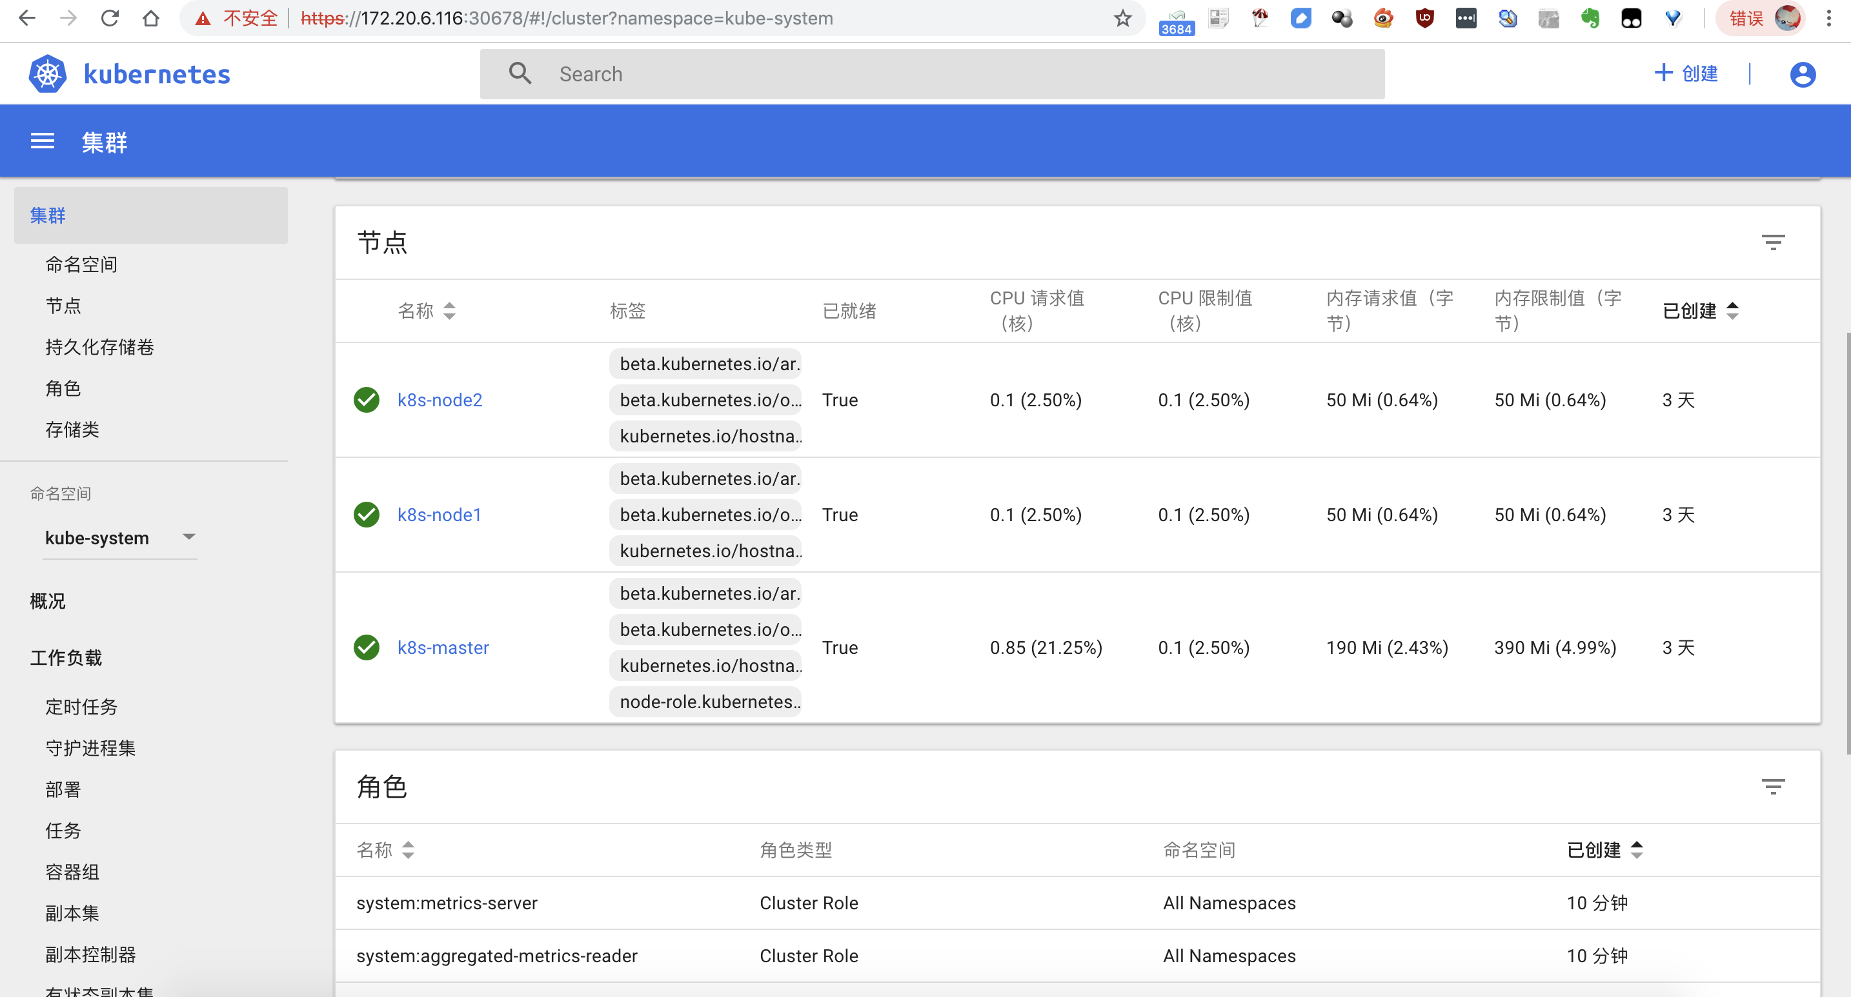Select 持久化存储卷 in the sidebar

tap(99, 348)
